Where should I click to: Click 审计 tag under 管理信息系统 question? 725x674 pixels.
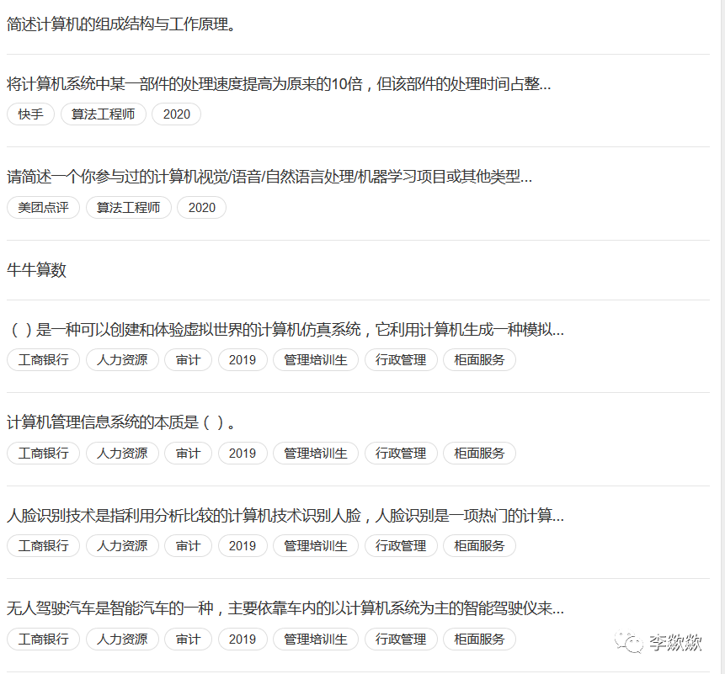point(188,454)
